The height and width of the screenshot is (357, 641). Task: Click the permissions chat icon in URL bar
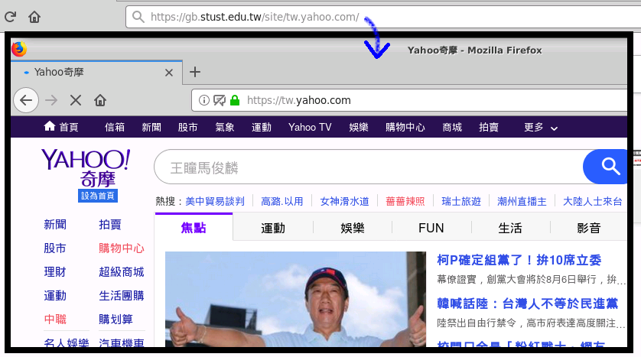[x=220, y=100]
